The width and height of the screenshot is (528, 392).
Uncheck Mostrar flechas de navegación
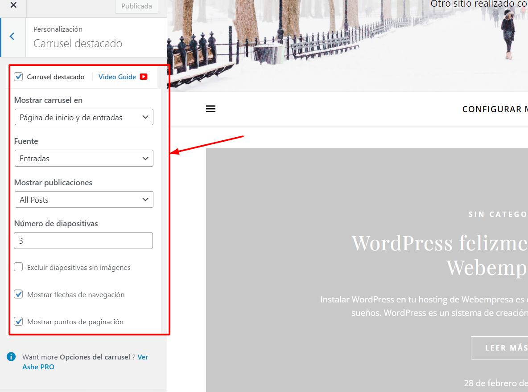[x=19, y=294]
